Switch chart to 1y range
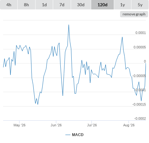This screenshot has height=143, width=149. 123,5
